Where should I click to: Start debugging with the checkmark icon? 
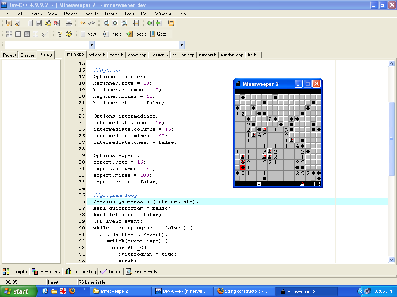click(x=45, y=34)
